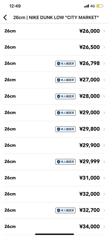Screen dimensions: 109x237
Task: Tap the 26cm label in ¥26,000 row
Action: point(10,31)
